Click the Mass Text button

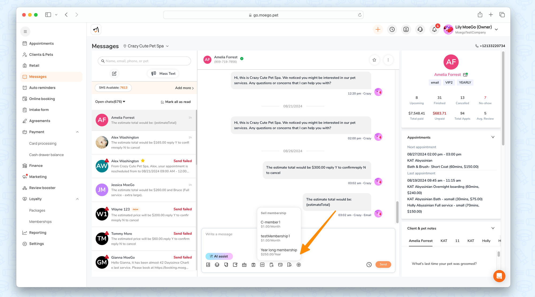[163, 74]
